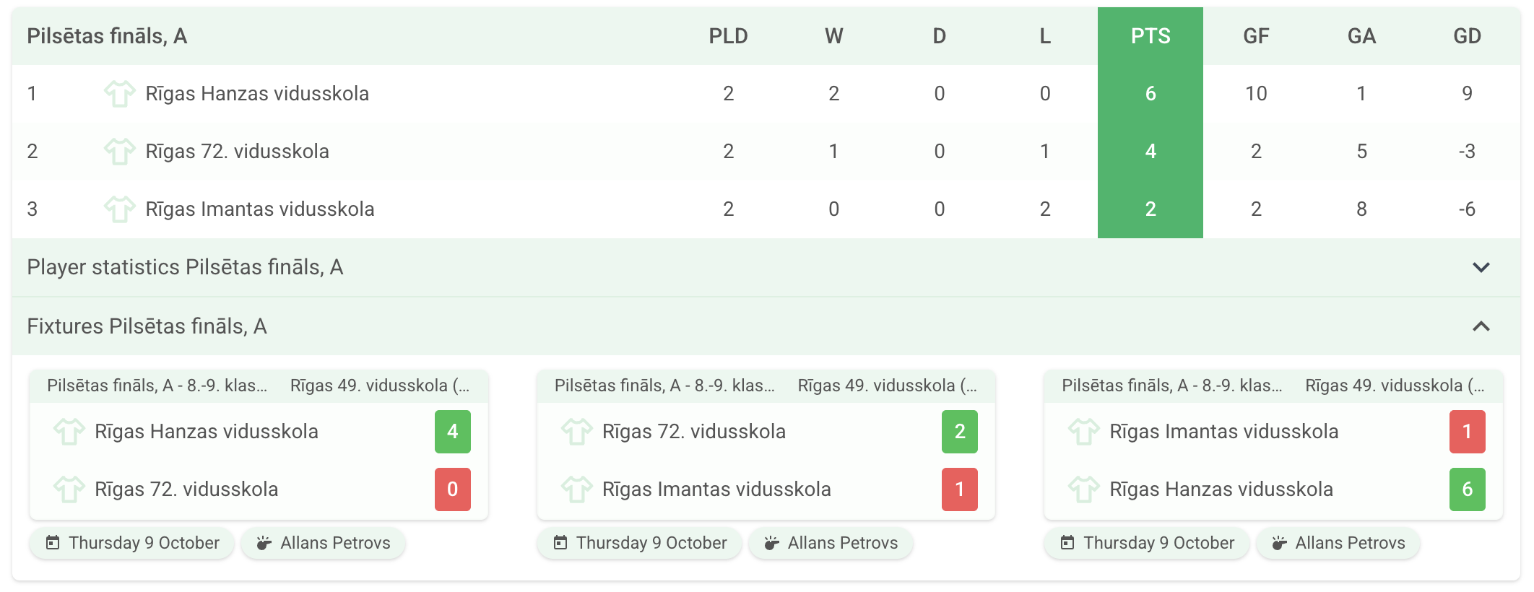Collapse the Fixtures Pilsētas fināls, A section

pos(1481,326)
